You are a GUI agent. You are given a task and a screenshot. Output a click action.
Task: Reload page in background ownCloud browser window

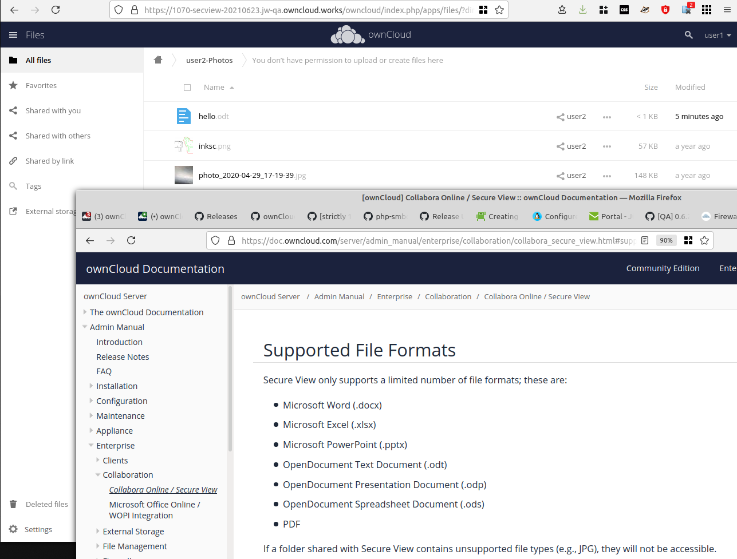[56, 10]
